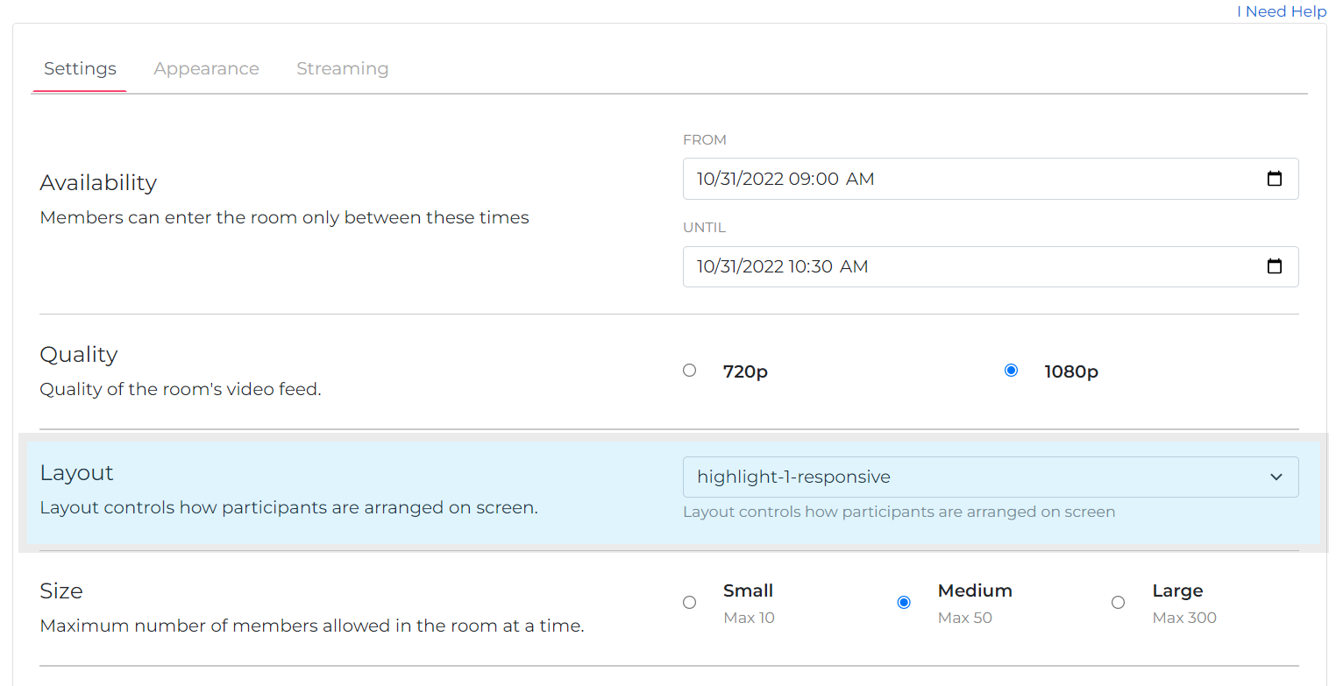This screenshot has height=686, width=1336.
Task: Edit the UNTIL availability date field
Action: coord(991,266)
